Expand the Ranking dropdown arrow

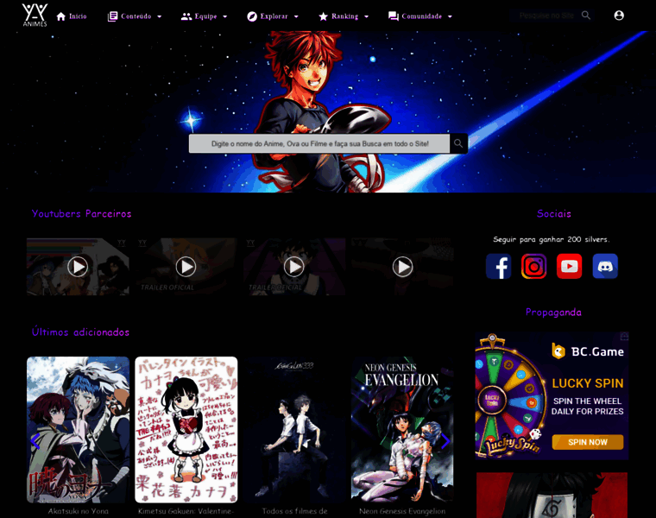[x=367, y=16]
